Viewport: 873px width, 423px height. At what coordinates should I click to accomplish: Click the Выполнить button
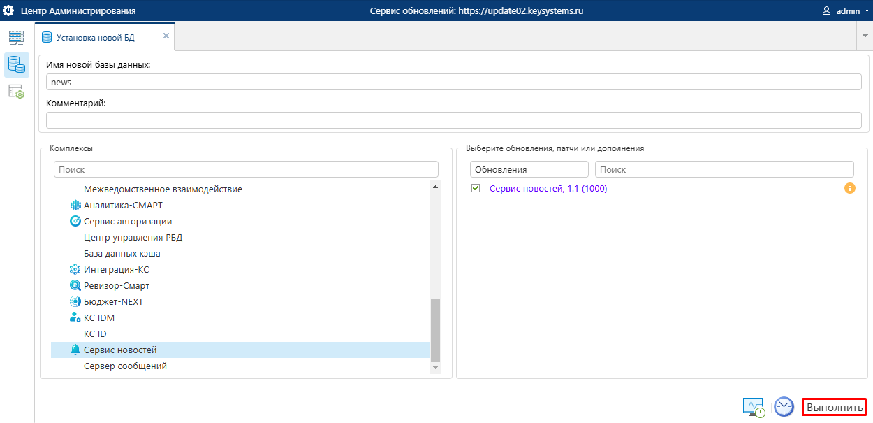coord(835,407)
